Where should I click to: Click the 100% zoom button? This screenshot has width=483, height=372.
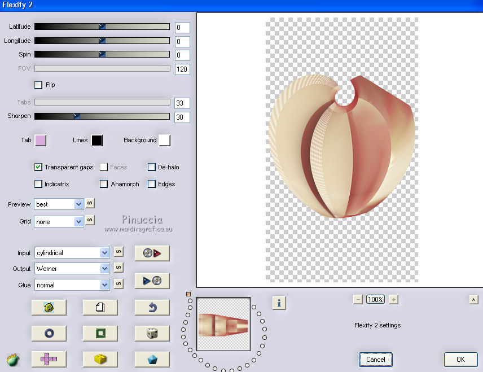375,299
